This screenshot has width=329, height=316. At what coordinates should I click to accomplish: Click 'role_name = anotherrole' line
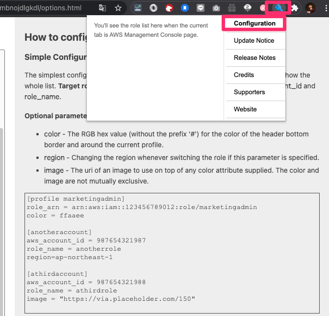pos(74,249)
